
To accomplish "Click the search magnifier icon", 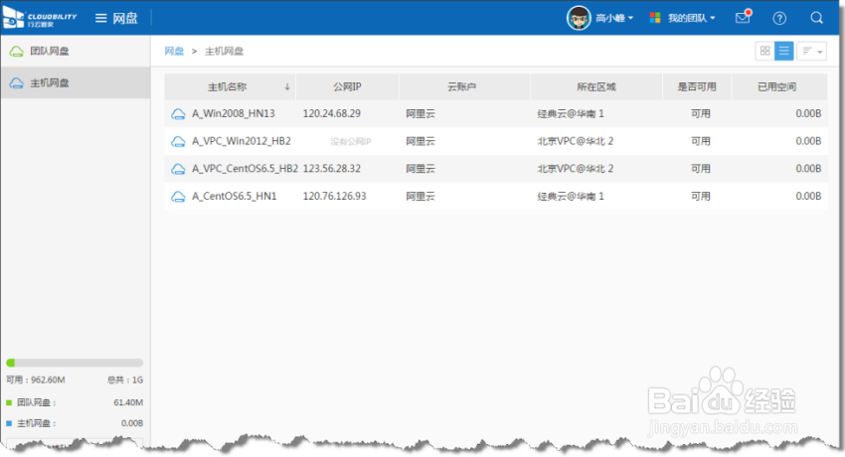I will point(816,18).
